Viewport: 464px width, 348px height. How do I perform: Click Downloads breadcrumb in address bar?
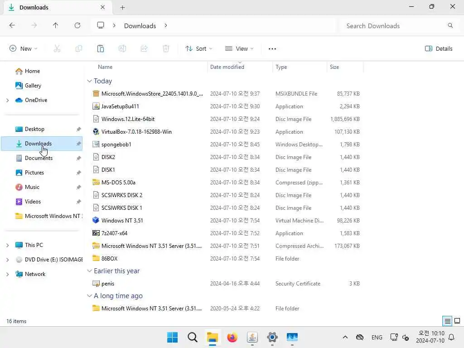140,26
